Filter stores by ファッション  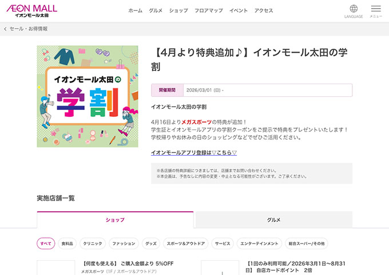(x=124, y=243)
